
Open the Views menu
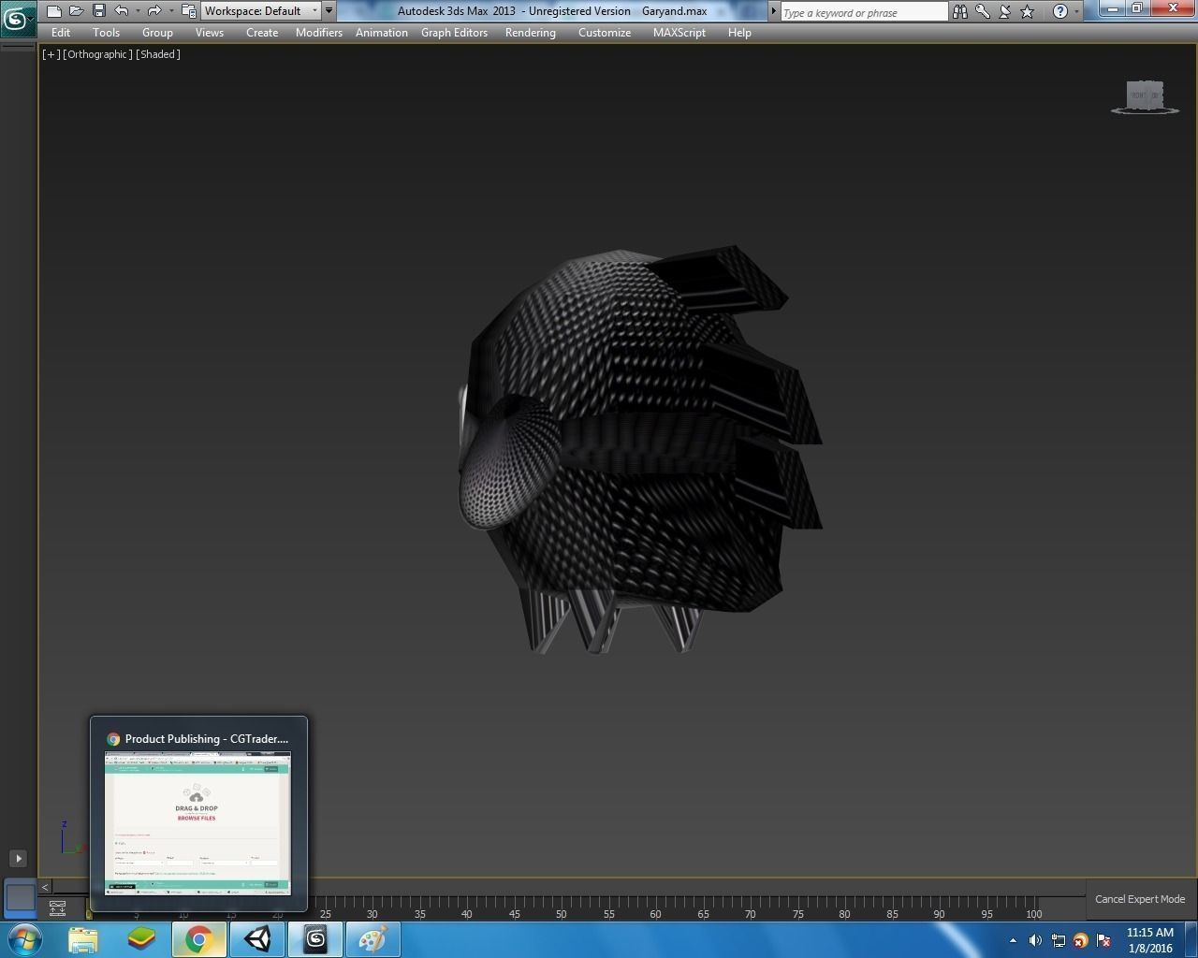click(209, 33)
